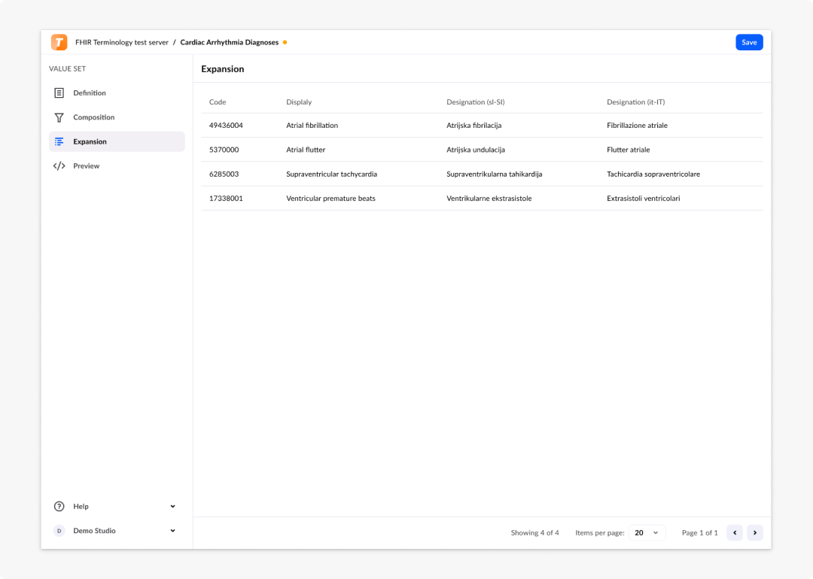The width and height of the screenshot is (813, 579).
Task: Click the Code column header
Action: coord(218,102)
